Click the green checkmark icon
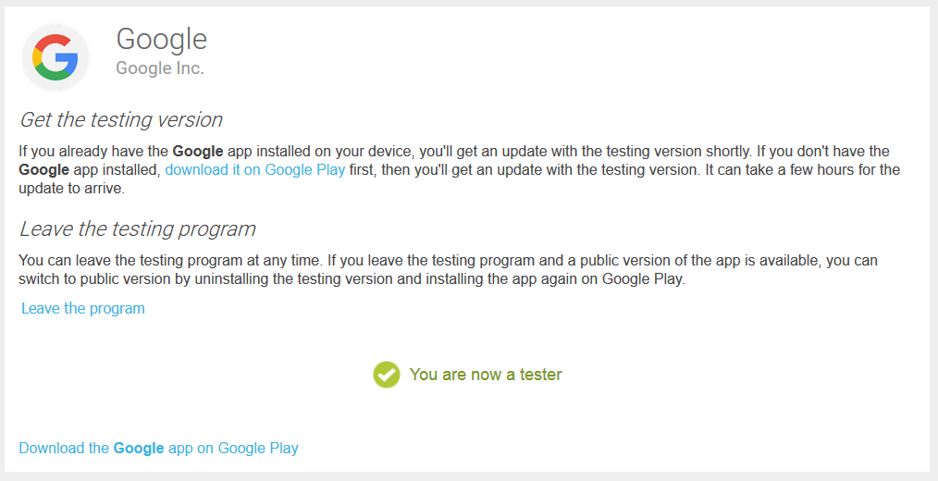Image resolution: width=938 pixels, height=481 pixels. tap(387, 375)
